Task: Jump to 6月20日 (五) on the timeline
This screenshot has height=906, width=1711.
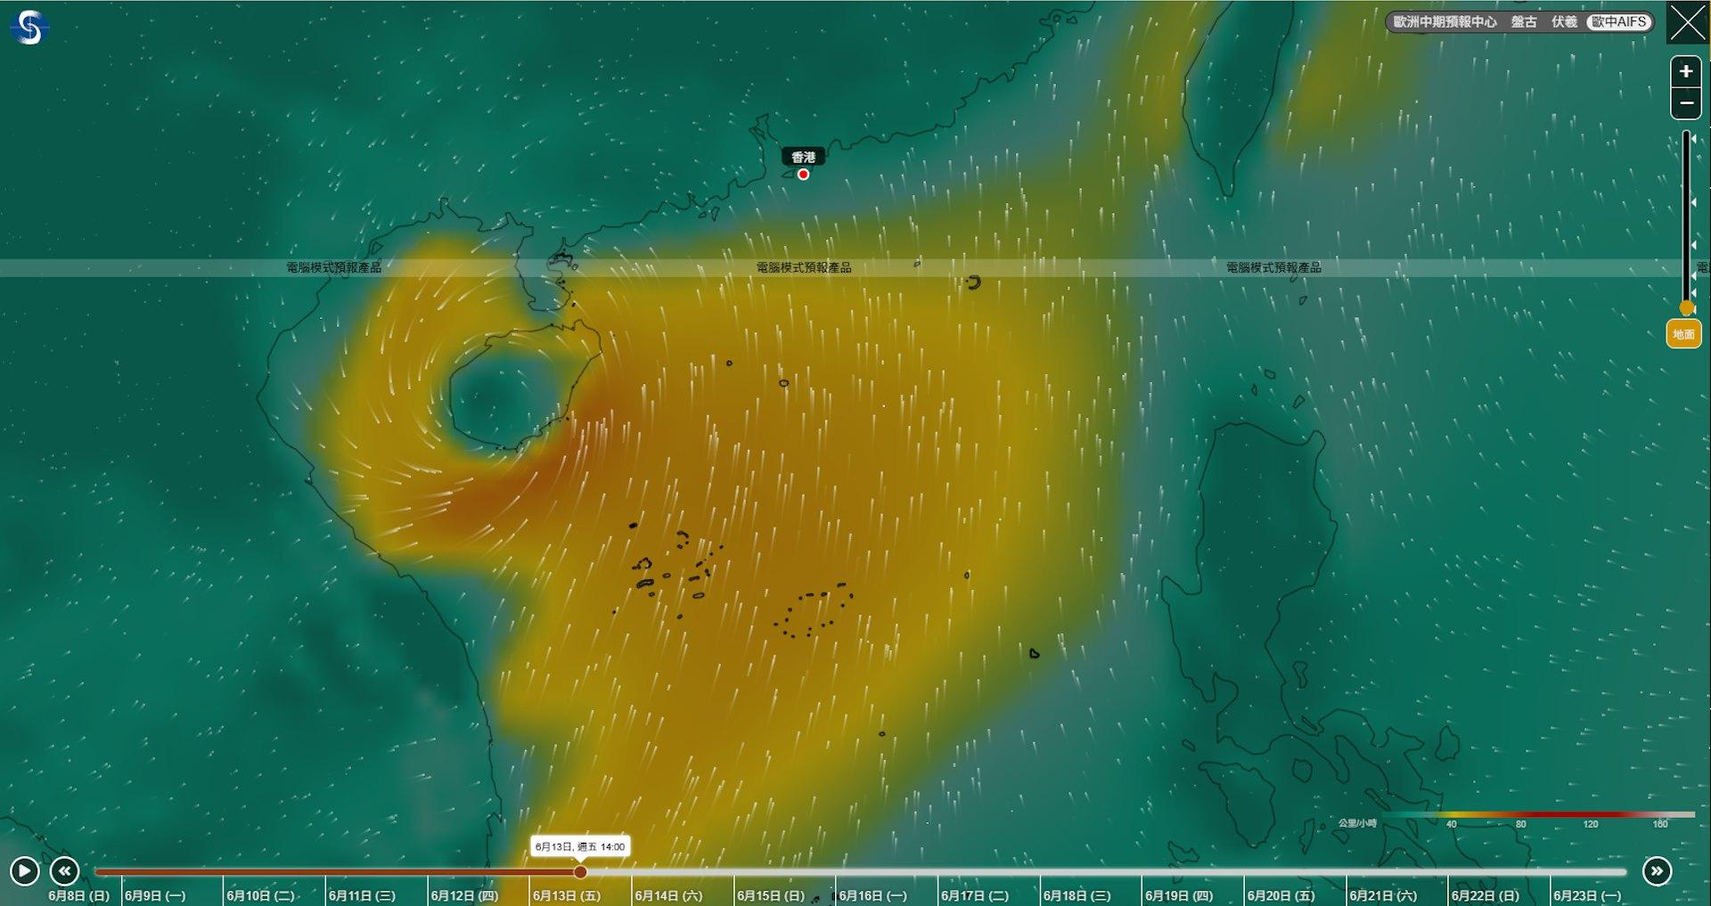Action: [x=1281, y=895]
